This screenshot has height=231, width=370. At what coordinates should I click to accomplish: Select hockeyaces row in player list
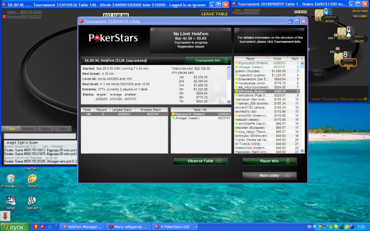click(x=267, y=83)
